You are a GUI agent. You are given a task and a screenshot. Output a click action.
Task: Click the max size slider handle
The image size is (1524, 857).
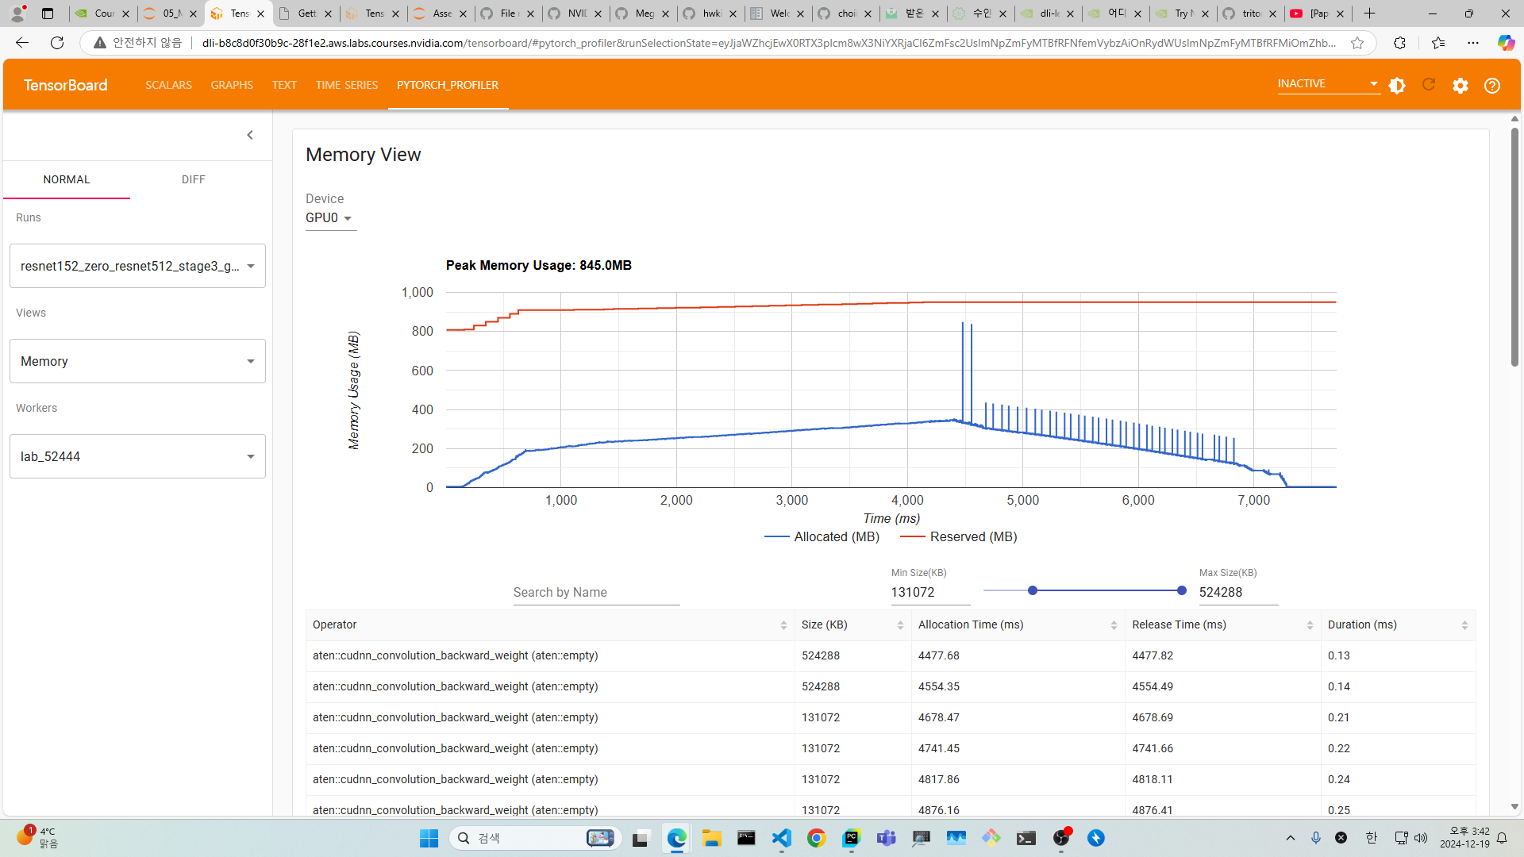click(1182, 590)
